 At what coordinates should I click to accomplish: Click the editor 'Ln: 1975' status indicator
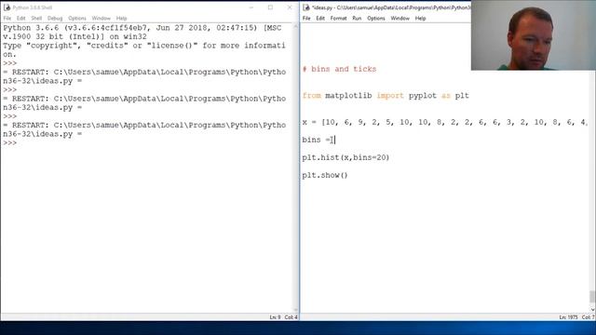[568, 317]
